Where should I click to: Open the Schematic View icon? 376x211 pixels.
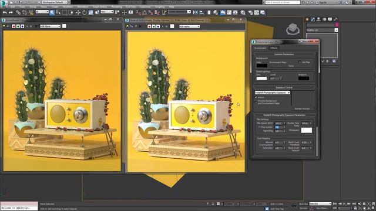pos(235,12)
